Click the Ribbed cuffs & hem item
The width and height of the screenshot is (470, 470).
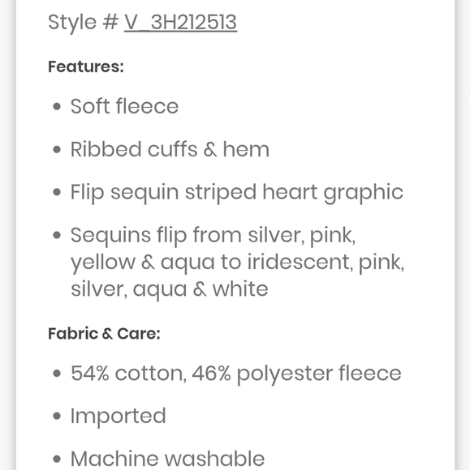[170, 149]
